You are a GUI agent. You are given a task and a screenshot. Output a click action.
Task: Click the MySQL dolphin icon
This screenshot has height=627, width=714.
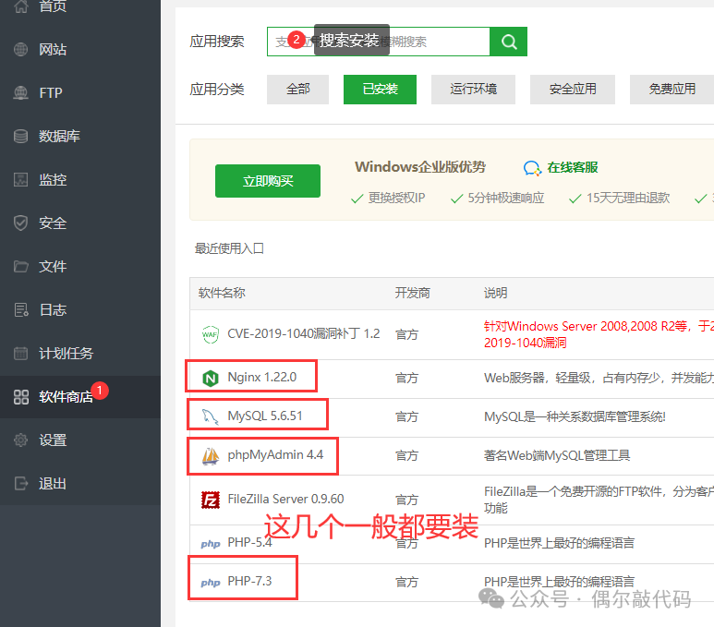pyautogui.click(x=211, y=416)
